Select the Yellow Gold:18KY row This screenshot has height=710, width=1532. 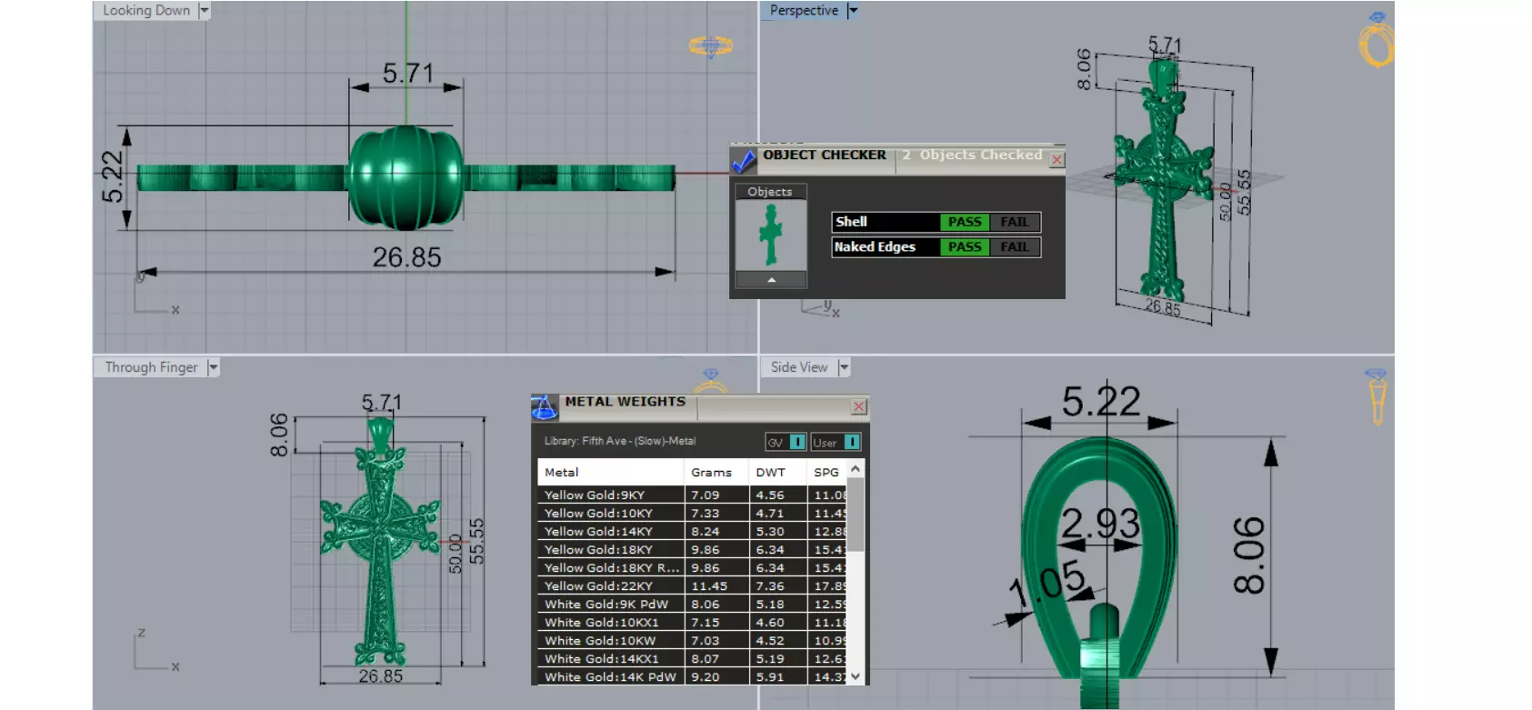pyautogui.click(x=692, y=550)
